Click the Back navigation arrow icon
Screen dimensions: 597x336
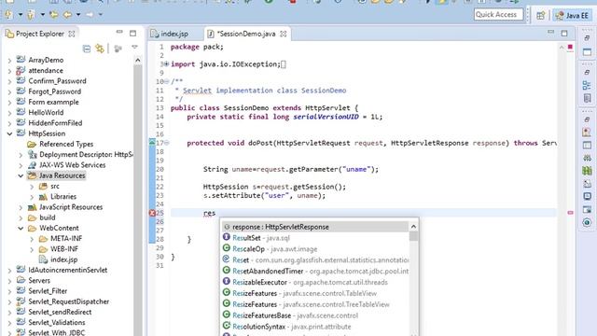[x=67, y=15]
